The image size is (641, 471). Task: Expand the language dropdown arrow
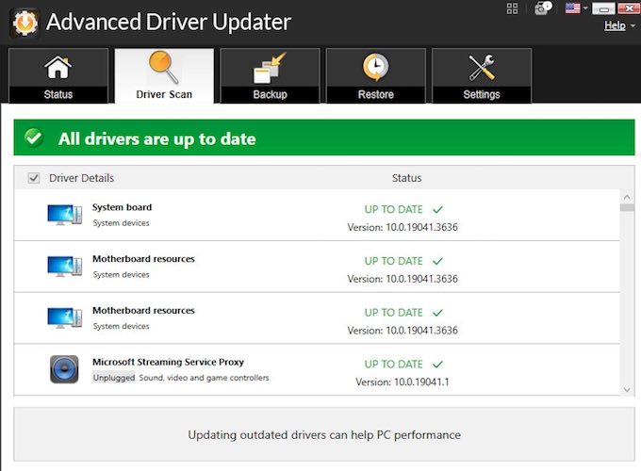[585, 8]
